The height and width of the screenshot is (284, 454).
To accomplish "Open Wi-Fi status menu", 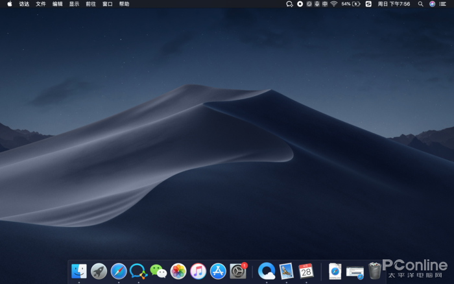I will tap(334, 4).
